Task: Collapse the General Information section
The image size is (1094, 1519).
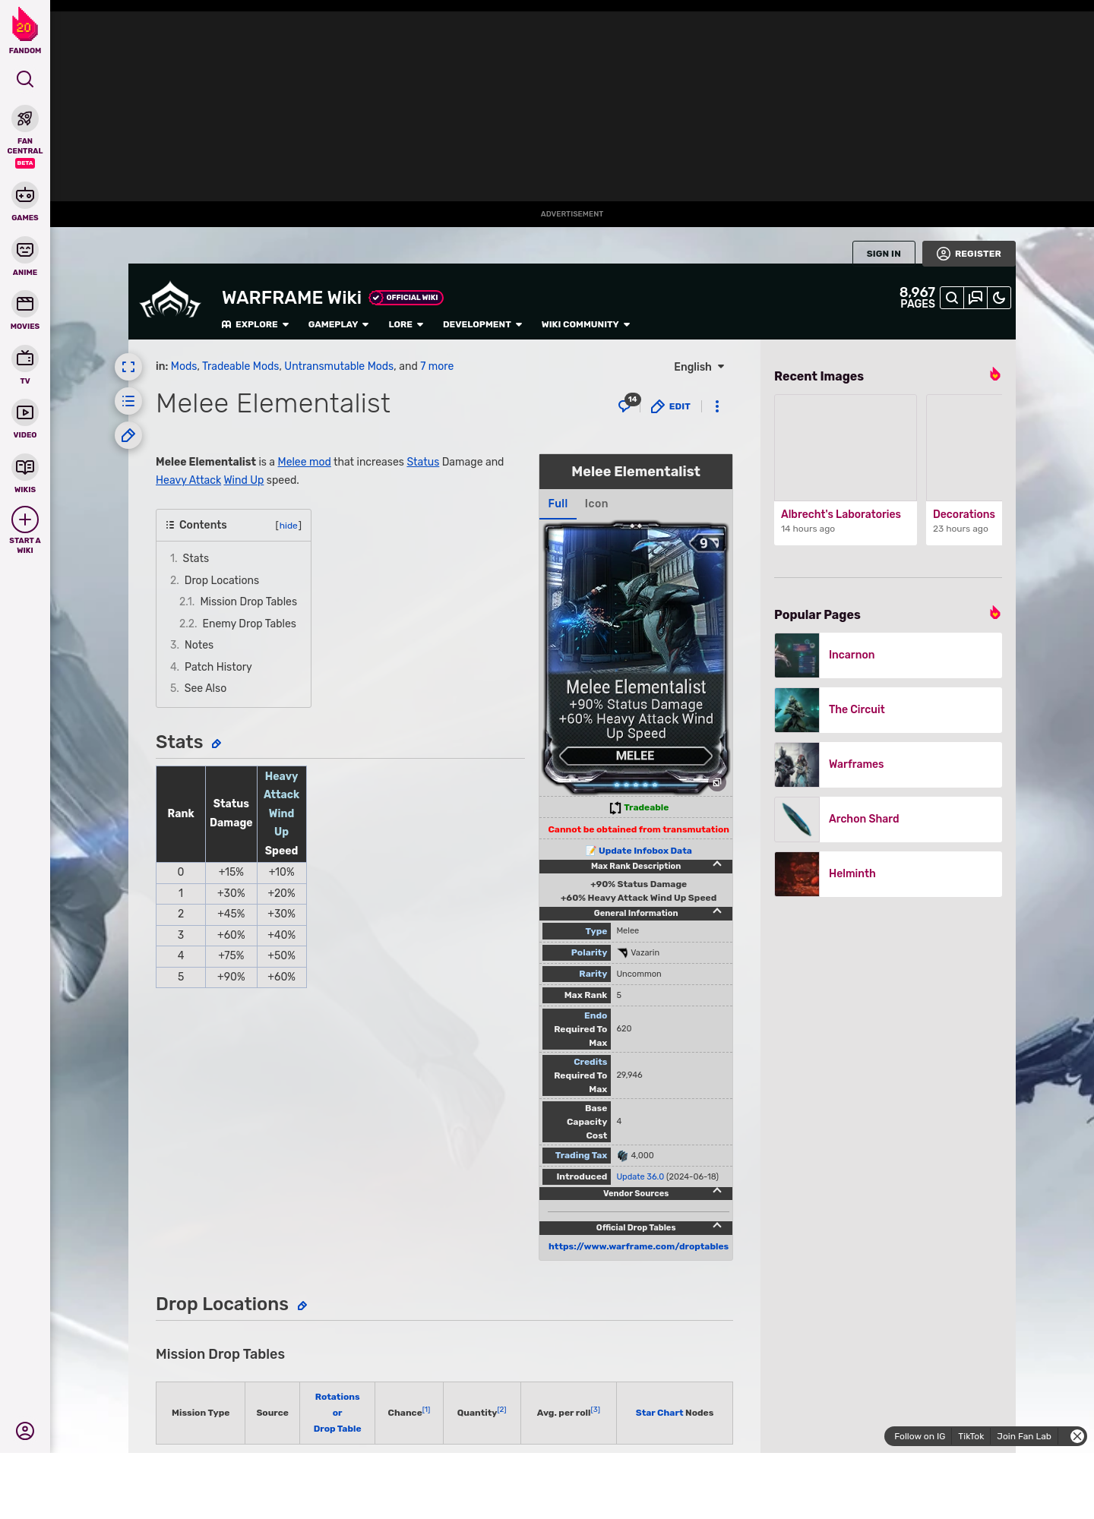Action: (717, 912)
